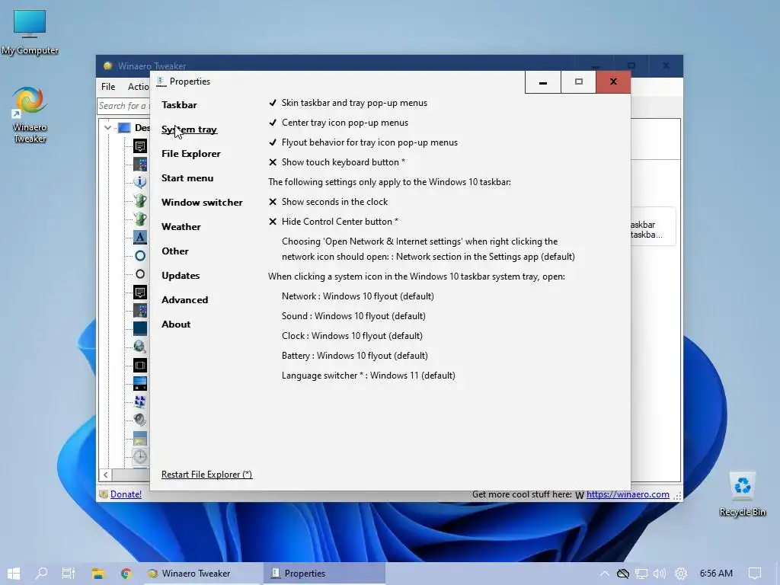Viewport: 780px width, 585px height.
Task: Click the settings gear tray icon
Action: point(681,574)
